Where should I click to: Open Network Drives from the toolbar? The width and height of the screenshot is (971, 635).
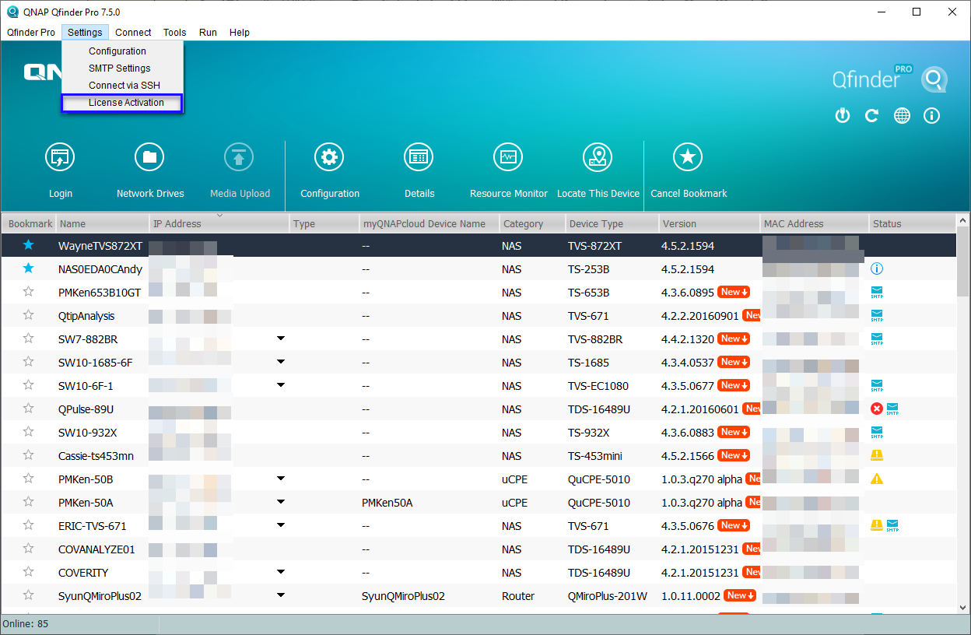point(149,158)
